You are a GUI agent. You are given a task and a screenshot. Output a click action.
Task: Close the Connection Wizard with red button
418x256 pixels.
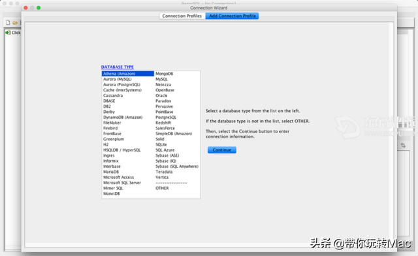[x=25, y=8]
